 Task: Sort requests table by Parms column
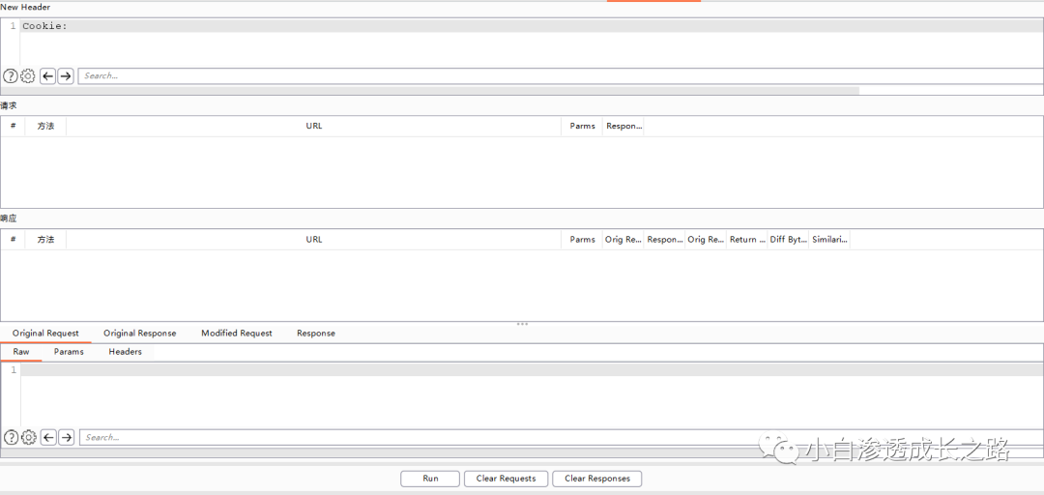pyautogui.click(x=582, y=126)
